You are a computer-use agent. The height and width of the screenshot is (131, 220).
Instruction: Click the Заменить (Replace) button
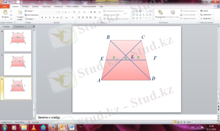207,15
